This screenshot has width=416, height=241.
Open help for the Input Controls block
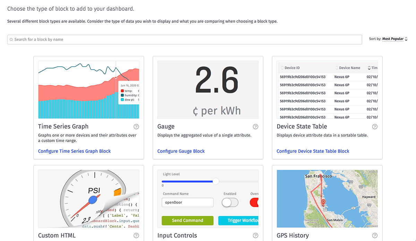click(255, 235)
